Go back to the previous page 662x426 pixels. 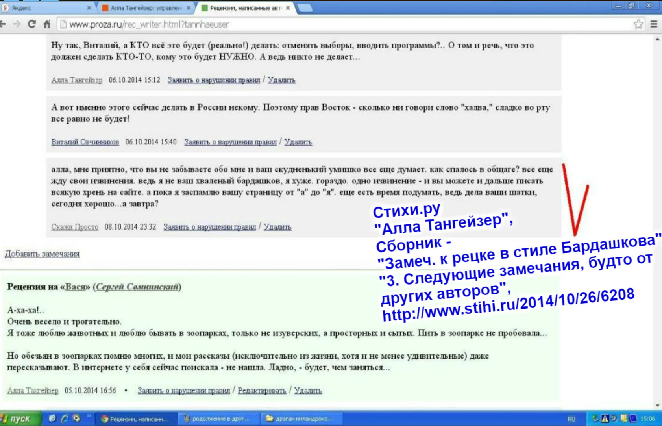(x=3, y=24)
